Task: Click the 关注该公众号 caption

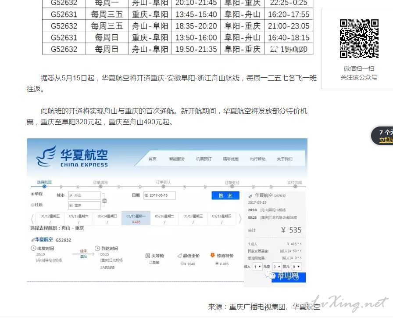Action: 359,78
